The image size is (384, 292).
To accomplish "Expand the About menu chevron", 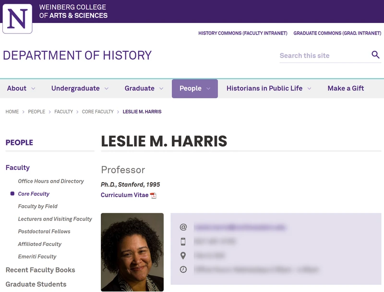I will (x=33, y=89).
